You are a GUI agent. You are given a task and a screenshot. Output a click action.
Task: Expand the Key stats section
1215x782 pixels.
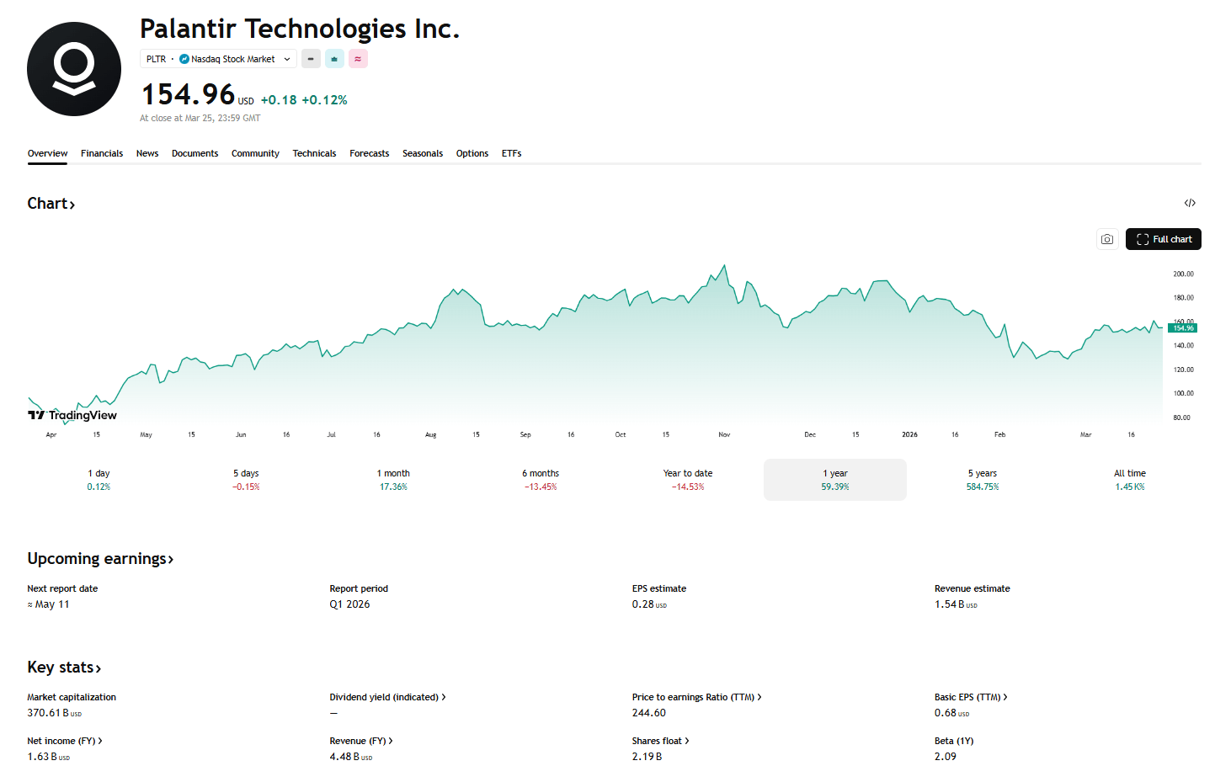click(x=64, y=668)
